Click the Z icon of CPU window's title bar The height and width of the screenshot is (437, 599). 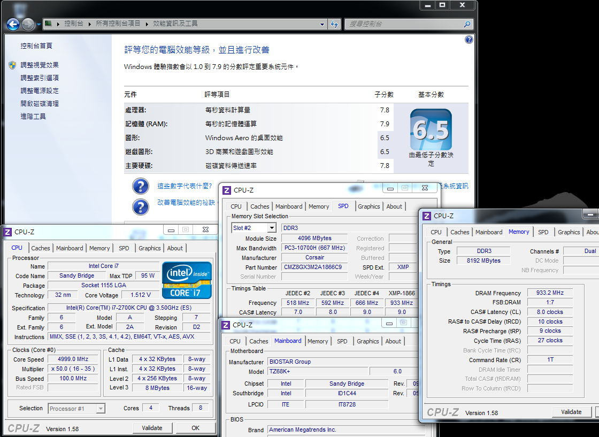tap(7, 232)
